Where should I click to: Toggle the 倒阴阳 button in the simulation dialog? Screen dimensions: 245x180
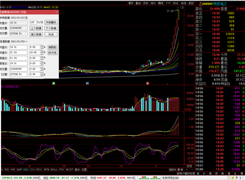(52, 47)
